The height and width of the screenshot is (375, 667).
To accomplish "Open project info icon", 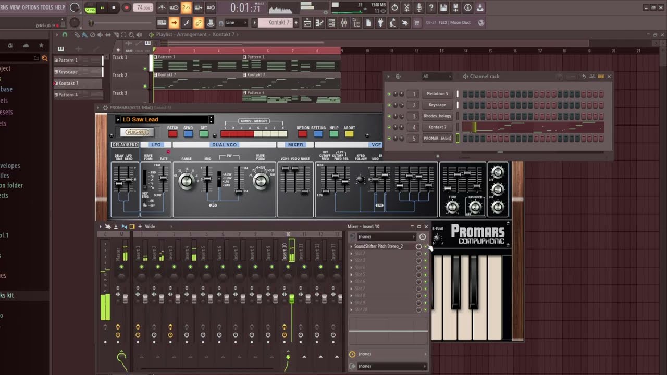I will coord(468,8).
